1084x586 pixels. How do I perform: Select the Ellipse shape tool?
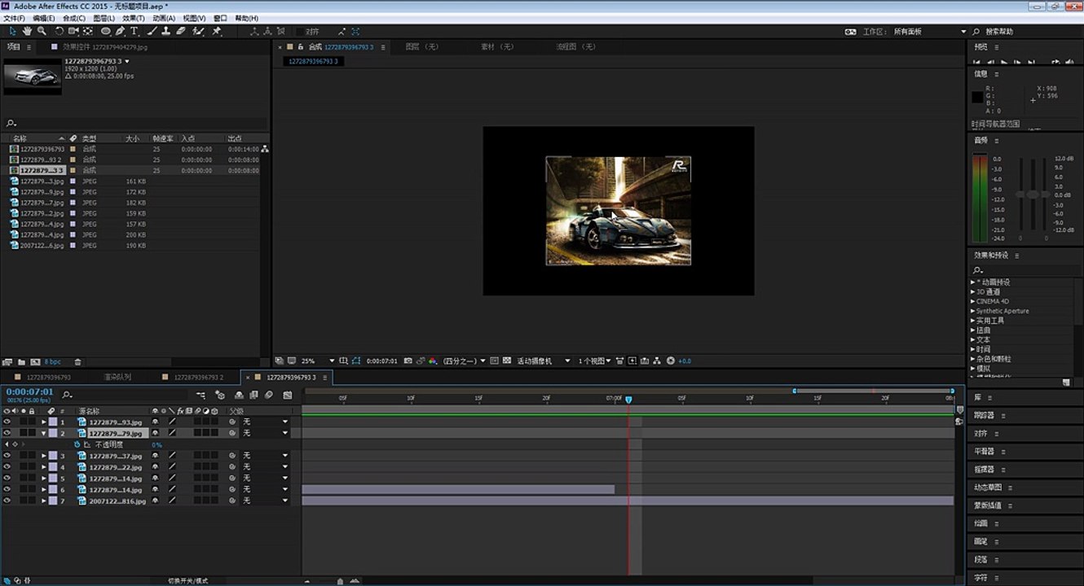tap(106, 31)
